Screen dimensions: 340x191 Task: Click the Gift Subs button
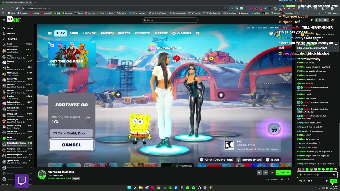point(283,173)
